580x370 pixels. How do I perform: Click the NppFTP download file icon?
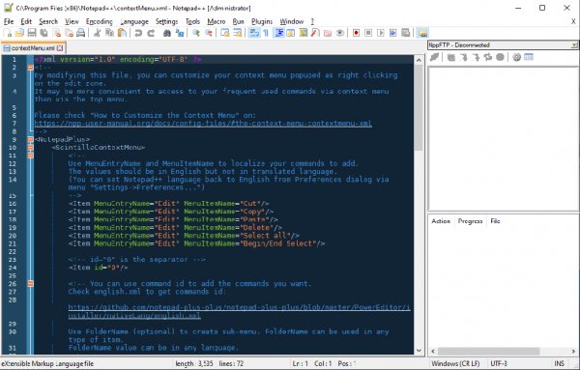(463, 57)
